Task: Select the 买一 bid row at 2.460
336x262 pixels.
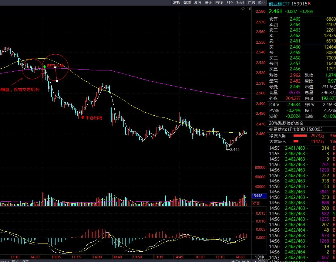Action: tap(302, 47)
